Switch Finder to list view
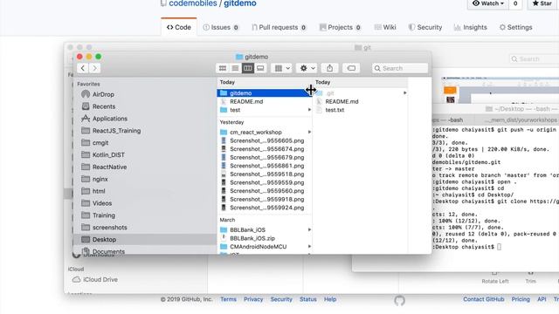The height and width of the screenshot is (314, 559). (x=235, y=68)
